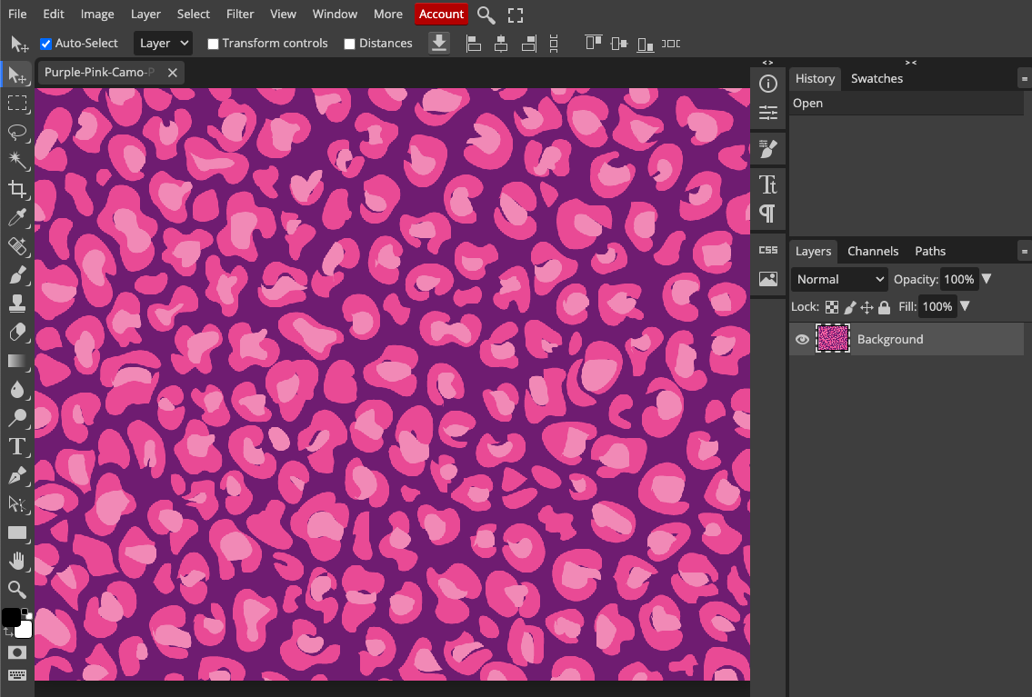Pick the Clone Stamp tool
This screenshot has width=1032, height=697.
pyautogui.click(x=17, y=304)
